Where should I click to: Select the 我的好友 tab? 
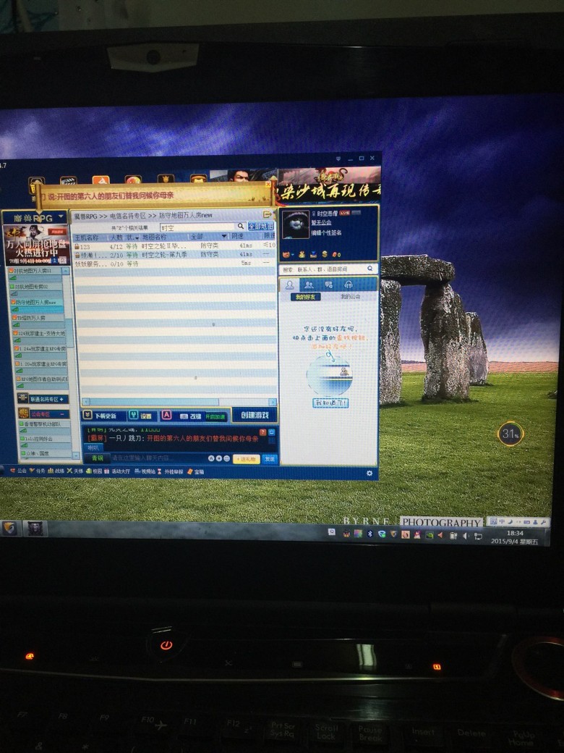tap(304, 297)
